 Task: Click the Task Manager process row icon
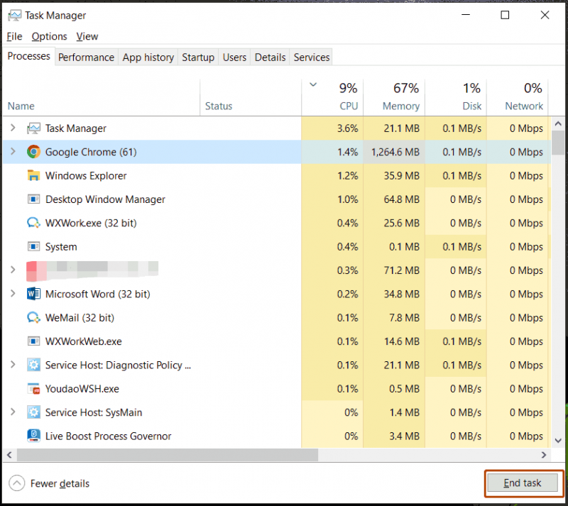tap(33, 128)
